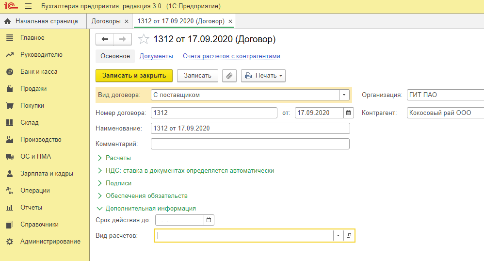This screenshot has height=261, width=484.
Task: Open the 1C hamburger main menu
Action: [x=28, y=6]
